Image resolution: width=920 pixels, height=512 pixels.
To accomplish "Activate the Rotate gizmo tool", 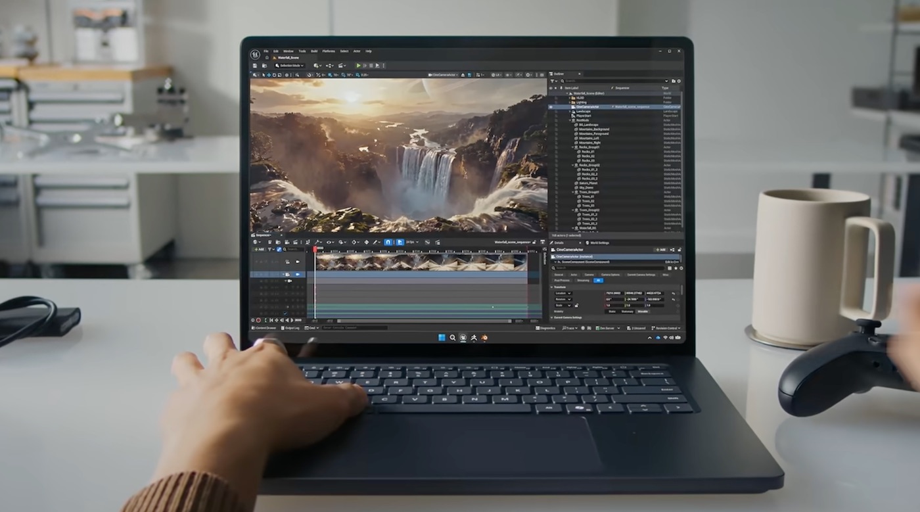I will click(x=274, y=75).
